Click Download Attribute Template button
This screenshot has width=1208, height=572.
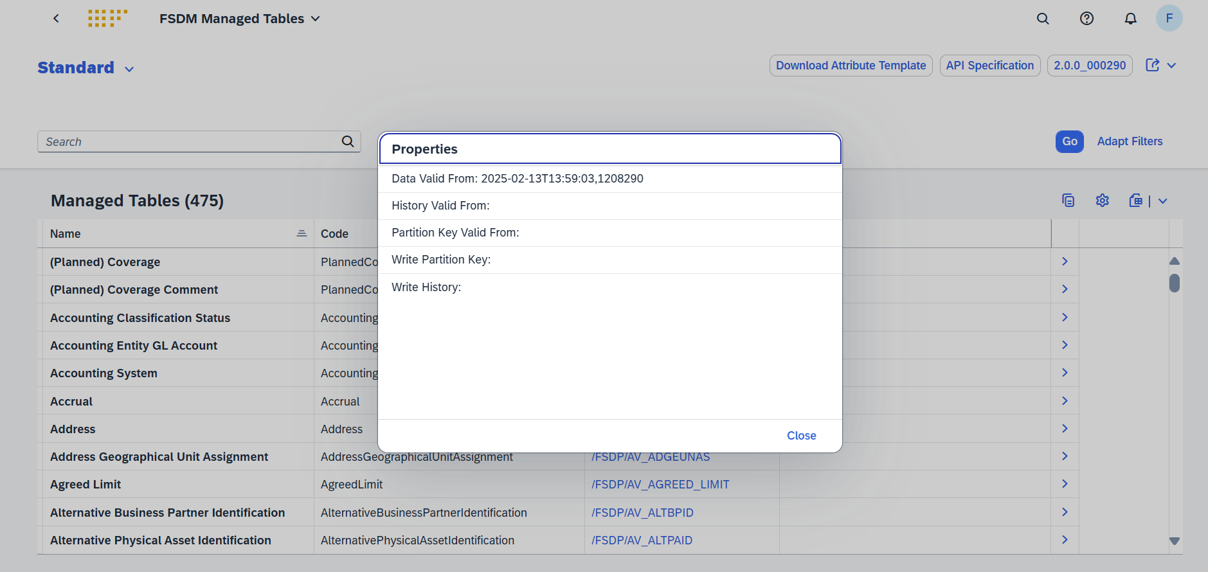pyautogui.click(x=851, y=66)
